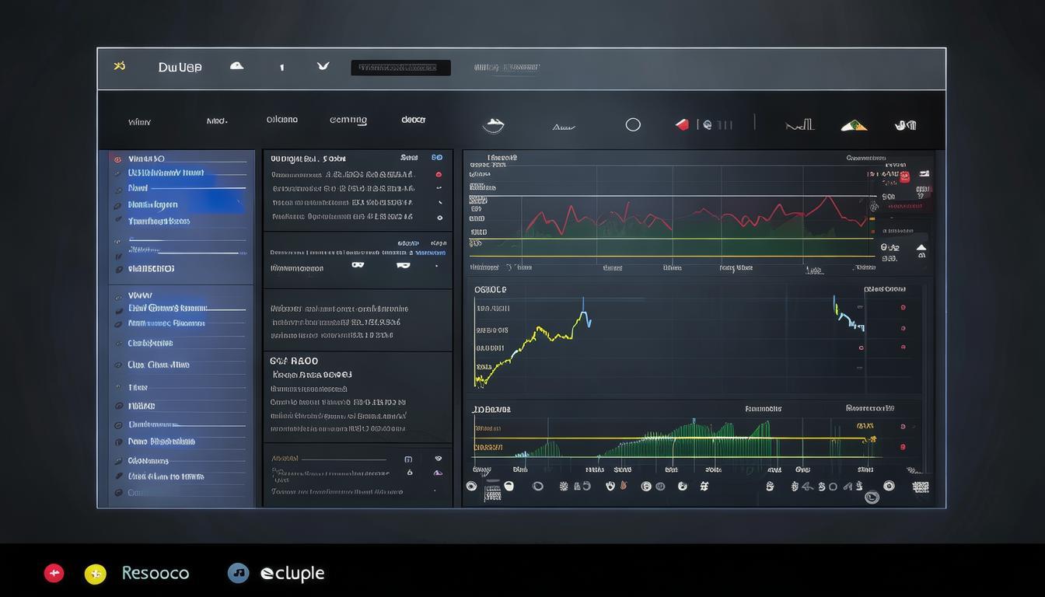This screenshot has width=1045, height=597.
Task: Toggle the red dot in first data row
Action: pos(439,175)
